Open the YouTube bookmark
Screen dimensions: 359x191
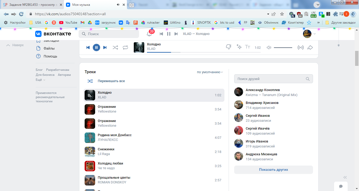pos(68,23)
